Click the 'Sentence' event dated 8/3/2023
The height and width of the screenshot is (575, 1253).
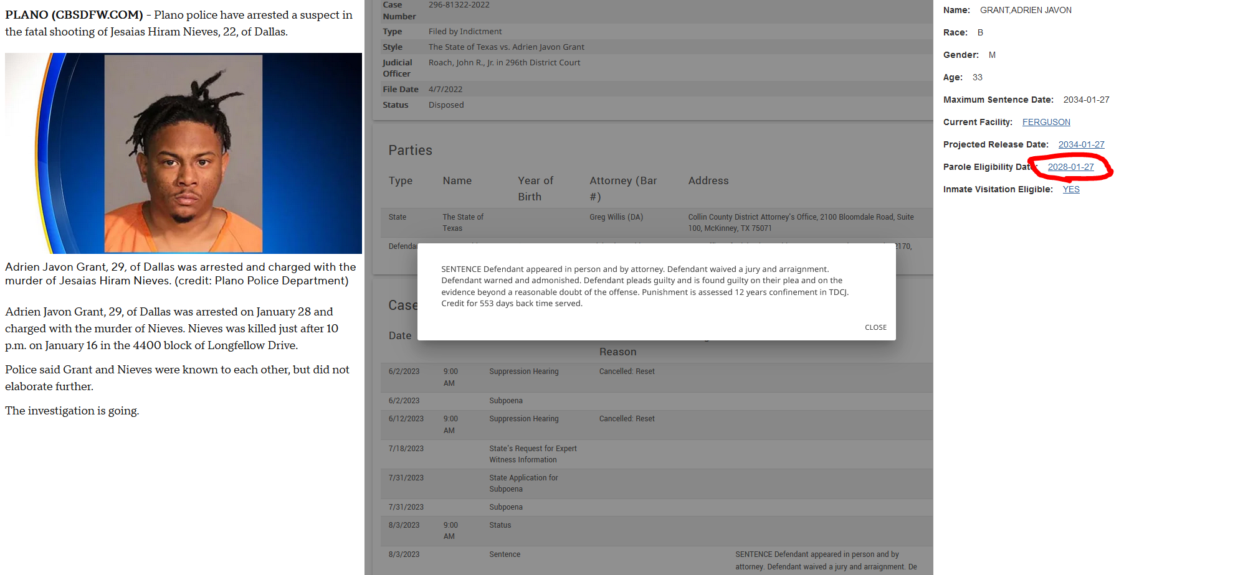tap(505, 554)
